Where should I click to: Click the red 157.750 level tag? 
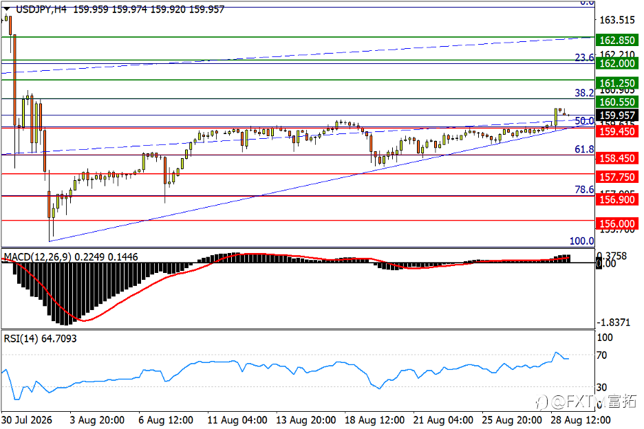click(x=617, y=177)
